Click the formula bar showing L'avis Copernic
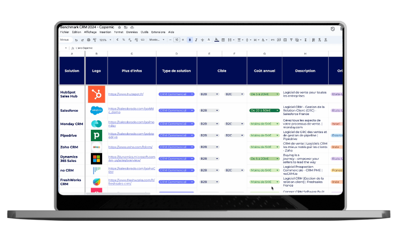This screenshot has height=232, width=401. 84,48
